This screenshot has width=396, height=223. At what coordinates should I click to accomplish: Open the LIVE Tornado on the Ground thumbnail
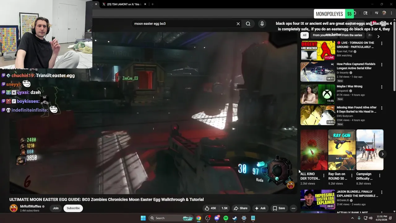(x=318, y=50)
